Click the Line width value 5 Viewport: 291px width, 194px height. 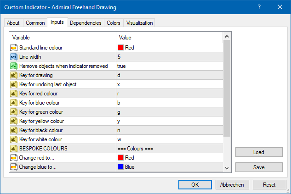[119, 57]
